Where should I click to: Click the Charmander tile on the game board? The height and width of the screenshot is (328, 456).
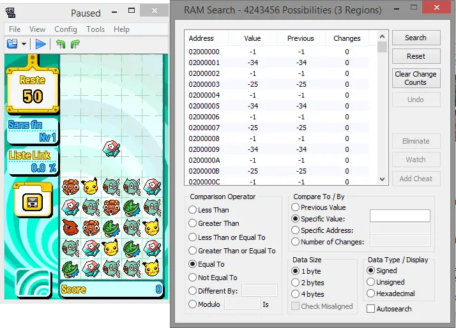pos(70,227)
